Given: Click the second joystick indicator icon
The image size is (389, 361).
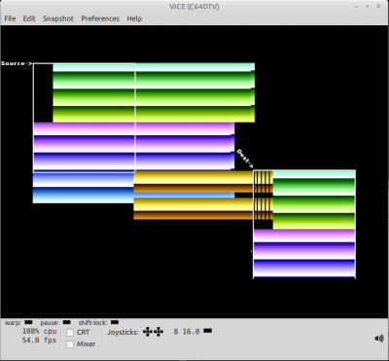Looking at the screenshot, I should [x=159, y=332].
